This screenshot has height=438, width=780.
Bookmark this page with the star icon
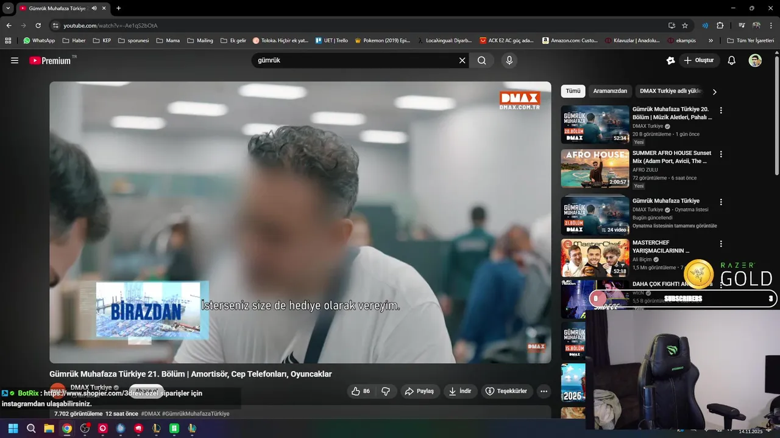685,26
